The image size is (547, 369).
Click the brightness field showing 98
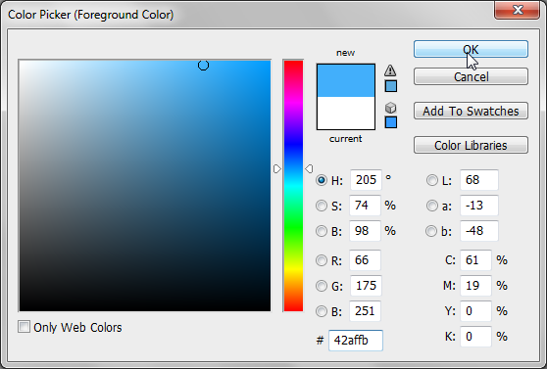pos(365,231)
